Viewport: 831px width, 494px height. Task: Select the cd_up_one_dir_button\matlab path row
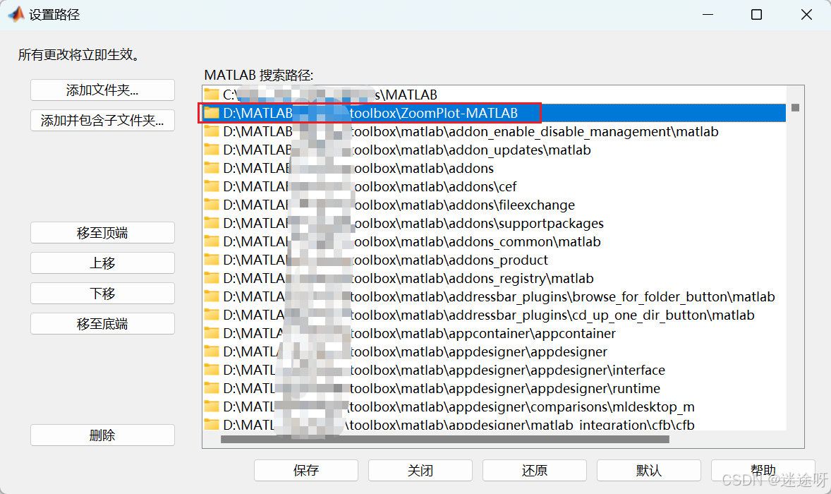point(494,315)
